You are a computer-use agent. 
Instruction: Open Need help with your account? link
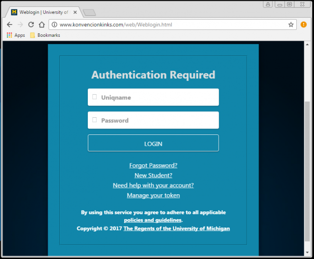pos(153,185)
